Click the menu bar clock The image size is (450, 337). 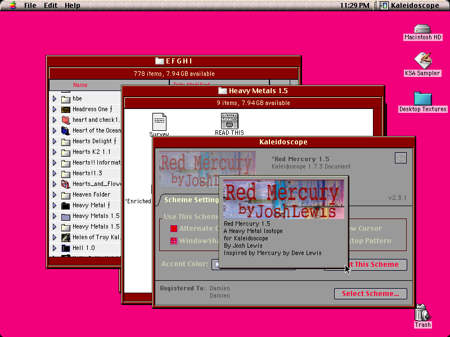click(355, 6)
